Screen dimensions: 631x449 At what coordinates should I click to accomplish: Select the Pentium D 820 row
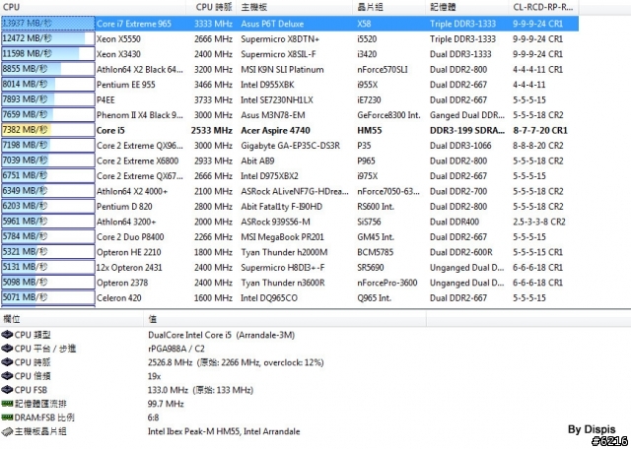point(290,206)
